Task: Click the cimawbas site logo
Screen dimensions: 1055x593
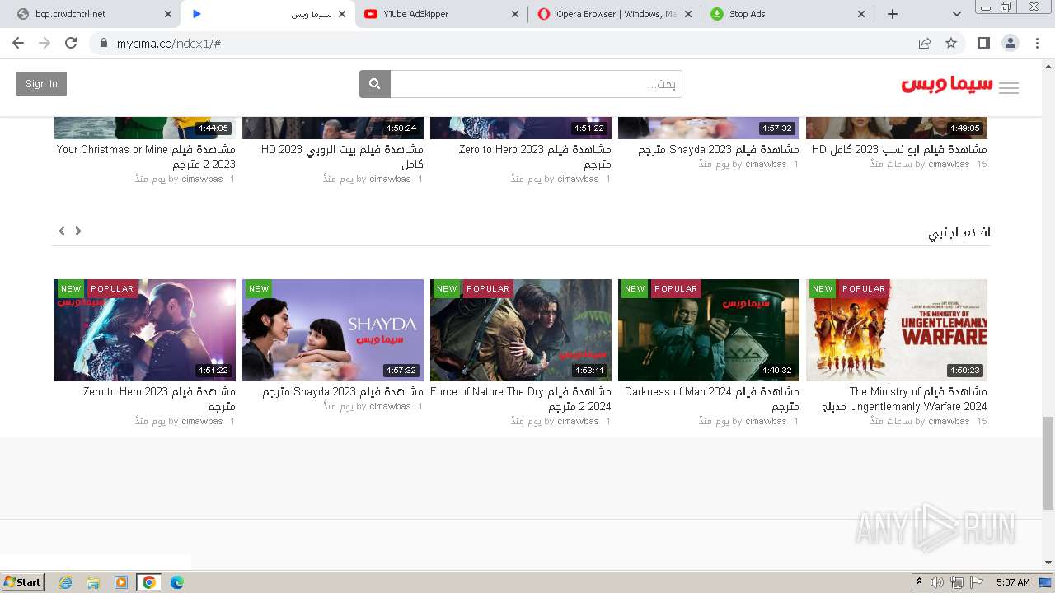Action: [947, 85]
